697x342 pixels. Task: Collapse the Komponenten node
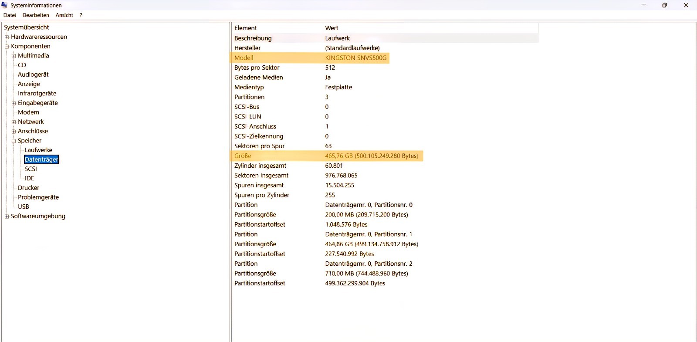(x=7, y=47)
